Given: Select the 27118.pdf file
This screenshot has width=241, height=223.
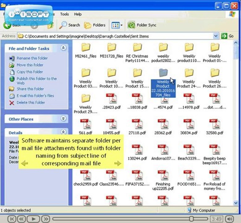Looking at the screenshot, I should pyautogui.click(x=137, y=127).
